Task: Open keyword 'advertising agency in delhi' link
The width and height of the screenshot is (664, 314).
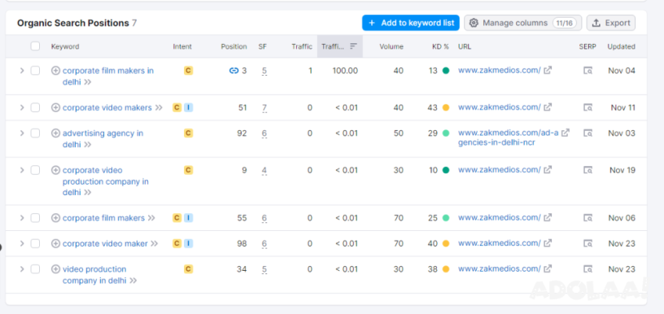Action: pos(103,139)
